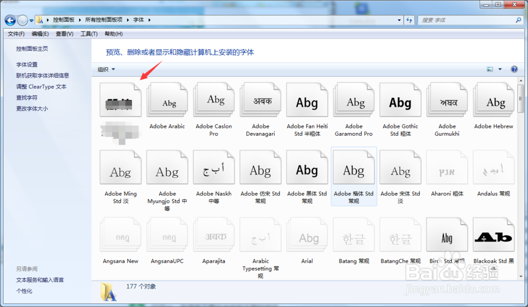Open the 组织 dropdown menu

106,69
